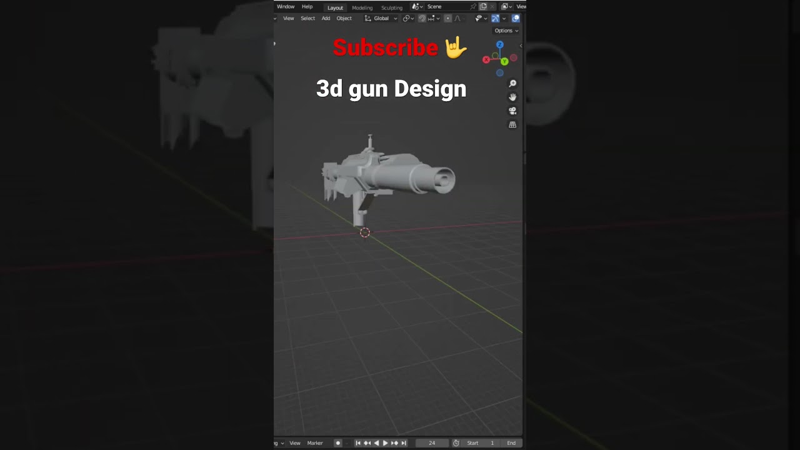
Task: Play the animation in reverse
Action: 376,443
